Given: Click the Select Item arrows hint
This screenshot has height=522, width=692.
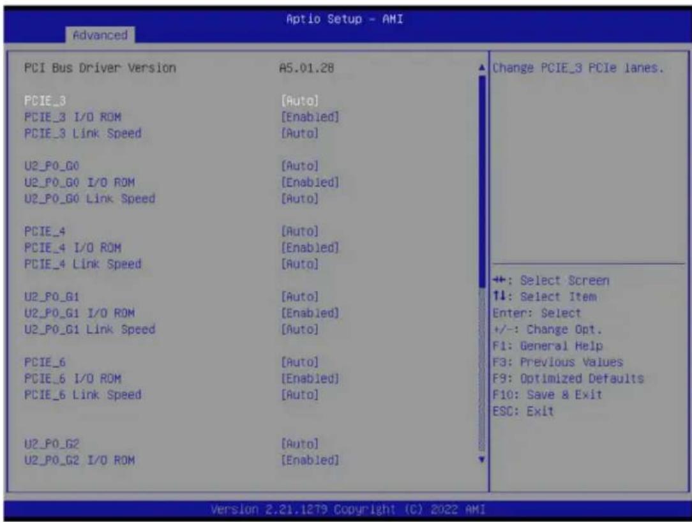Looking at the screenshot, I should [x=545, y=297].
